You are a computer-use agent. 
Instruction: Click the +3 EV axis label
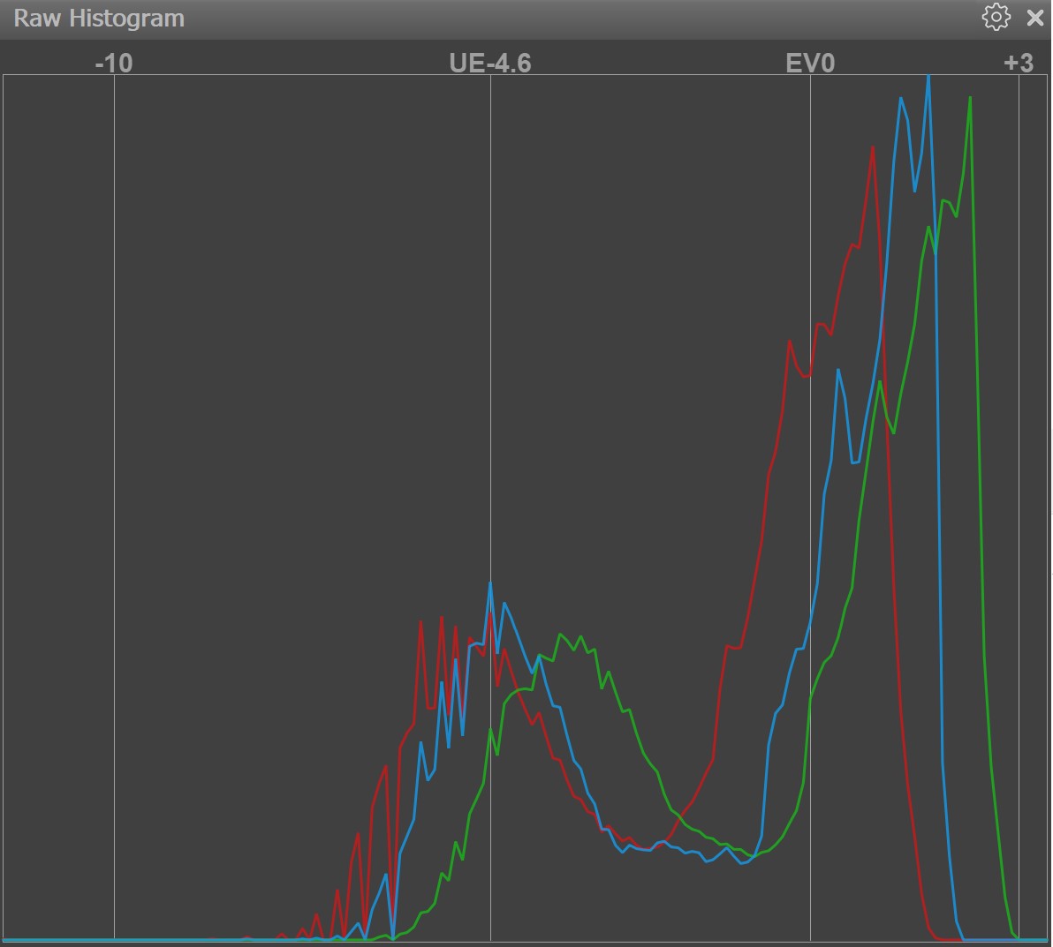pyautogui.click(x=1019, y=63)
